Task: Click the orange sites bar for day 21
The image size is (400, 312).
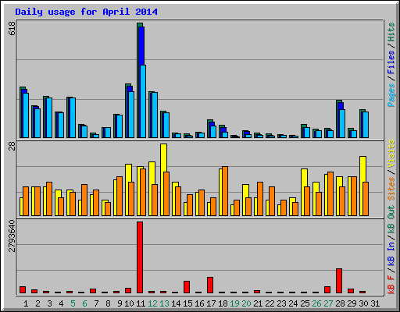Action: click(260, 199)
